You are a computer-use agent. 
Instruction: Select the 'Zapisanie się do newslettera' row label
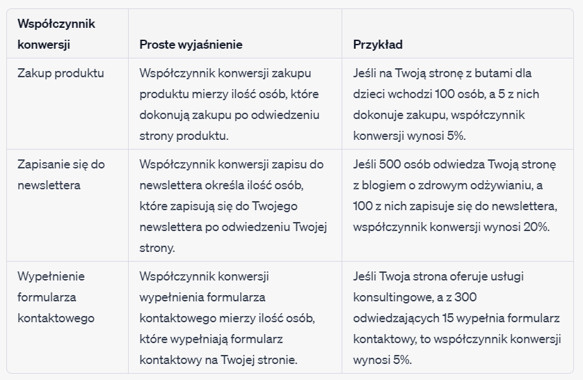point(61,175)
